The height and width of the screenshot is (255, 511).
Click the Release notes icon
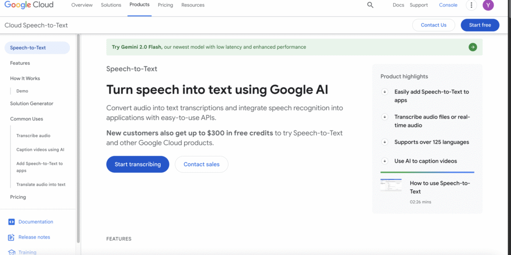tap(11, 237)
